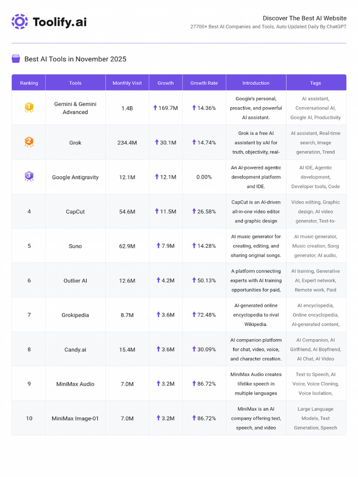Screen dimensions: 358x477
Task: Open the Gemini & Gemini Advanced tool link
Action: [75, 108]
